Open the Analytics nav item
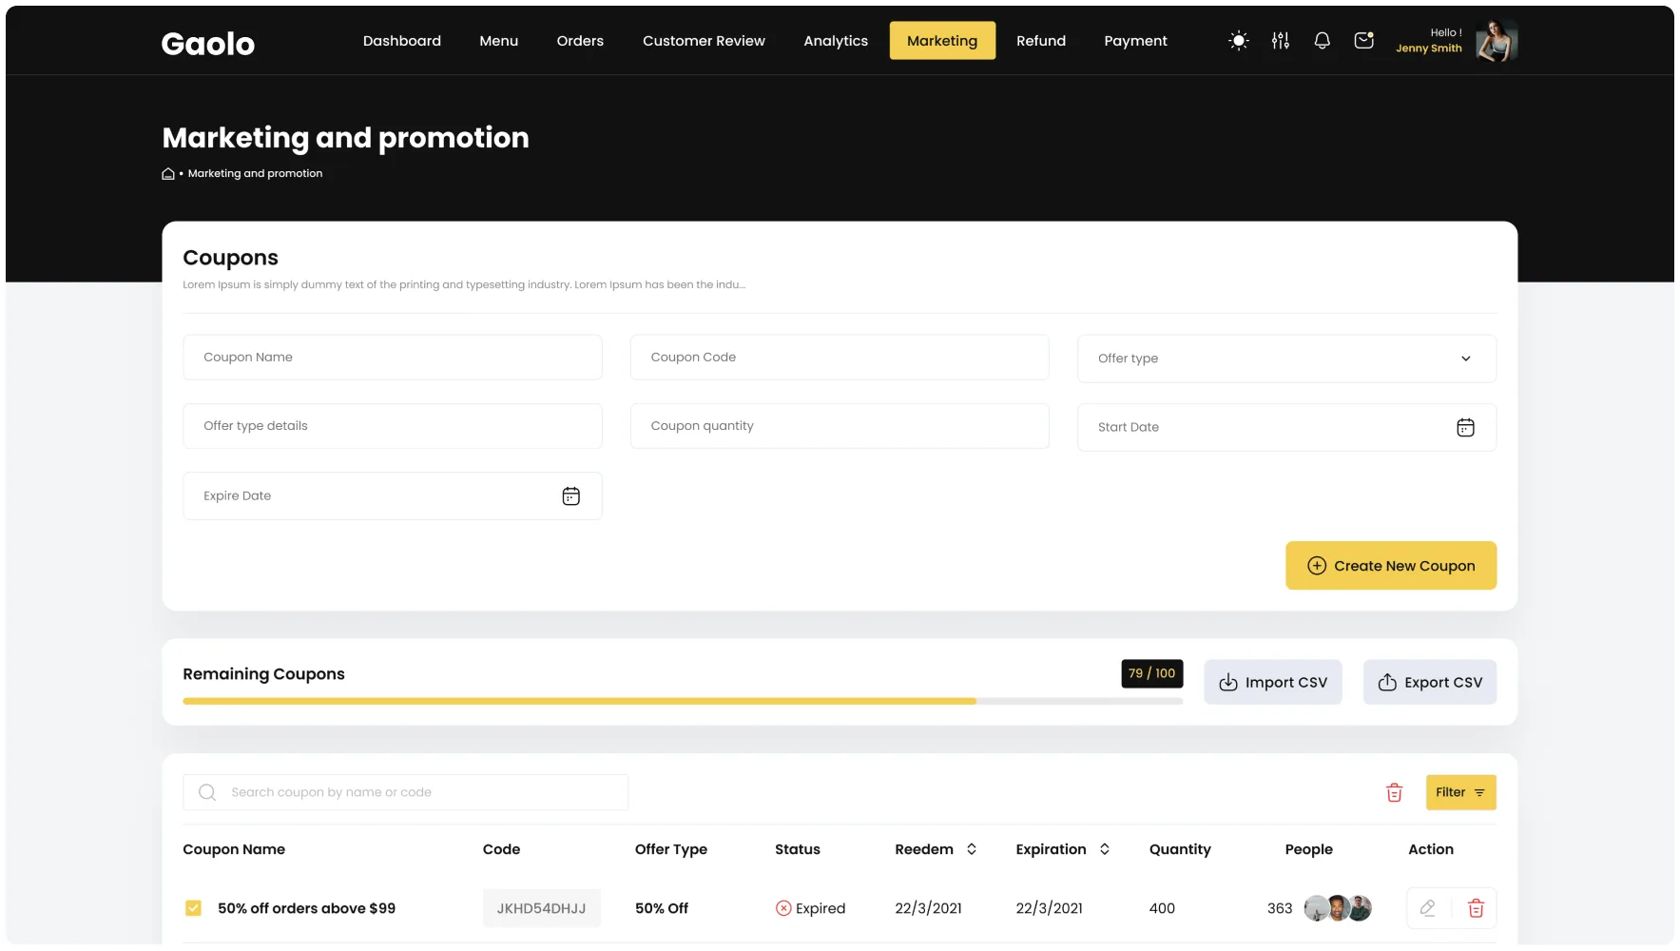The width and height of the screenshot is (1680, 951). point(836,41)
